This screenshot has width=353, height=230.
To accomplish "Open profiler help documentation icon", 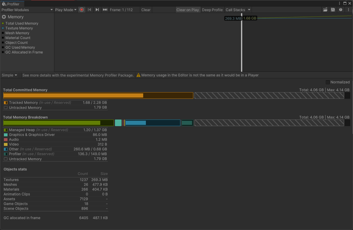I will (x=341, y=10).
